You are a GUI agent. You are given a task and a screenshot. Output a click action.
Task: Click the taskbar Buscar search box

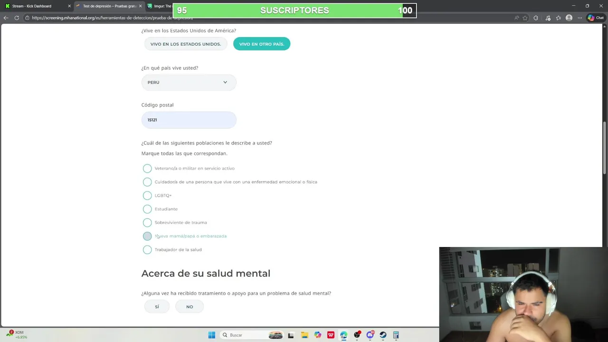click(253, 335)
